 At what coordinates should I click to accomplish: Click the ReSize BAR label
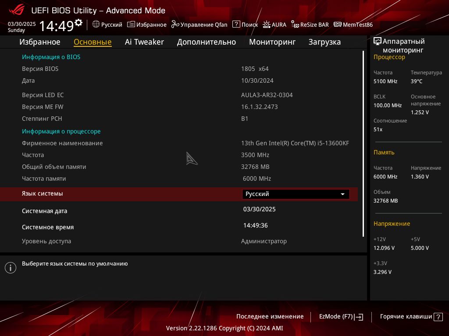click(x=314, y=24)
